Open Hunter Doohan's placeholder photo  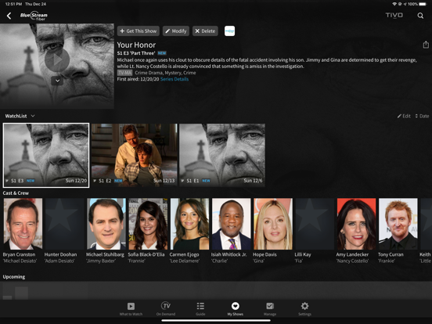[x=64, y=224]
